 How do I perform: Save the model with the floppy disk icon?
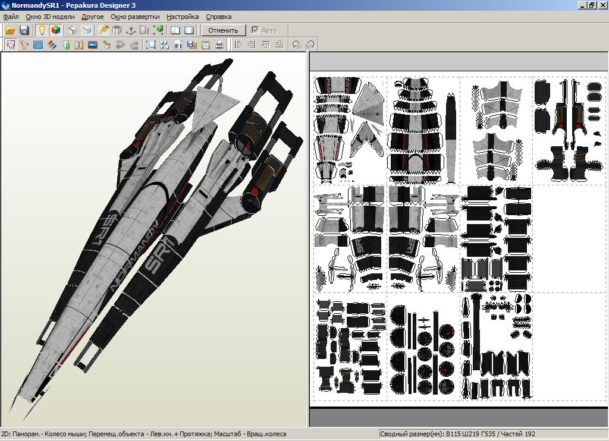coord(24,30)
